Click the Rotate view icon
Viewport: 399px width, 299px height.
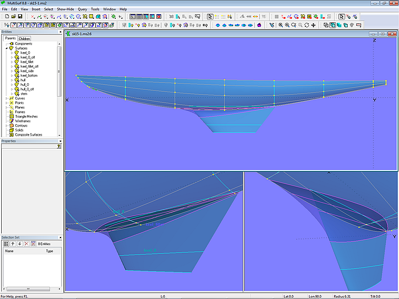(x=307, y=25)
